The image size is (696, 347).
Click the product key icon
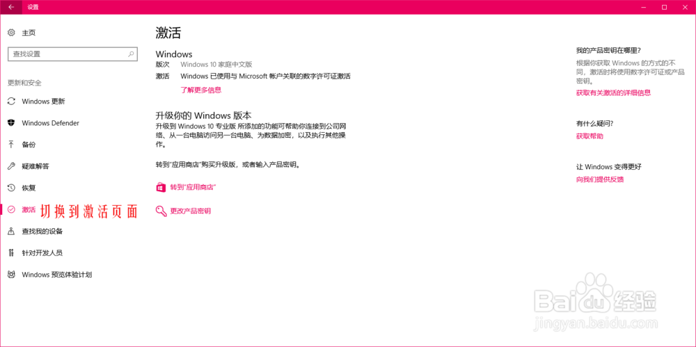pyautogui.click(x=161, y=211)
